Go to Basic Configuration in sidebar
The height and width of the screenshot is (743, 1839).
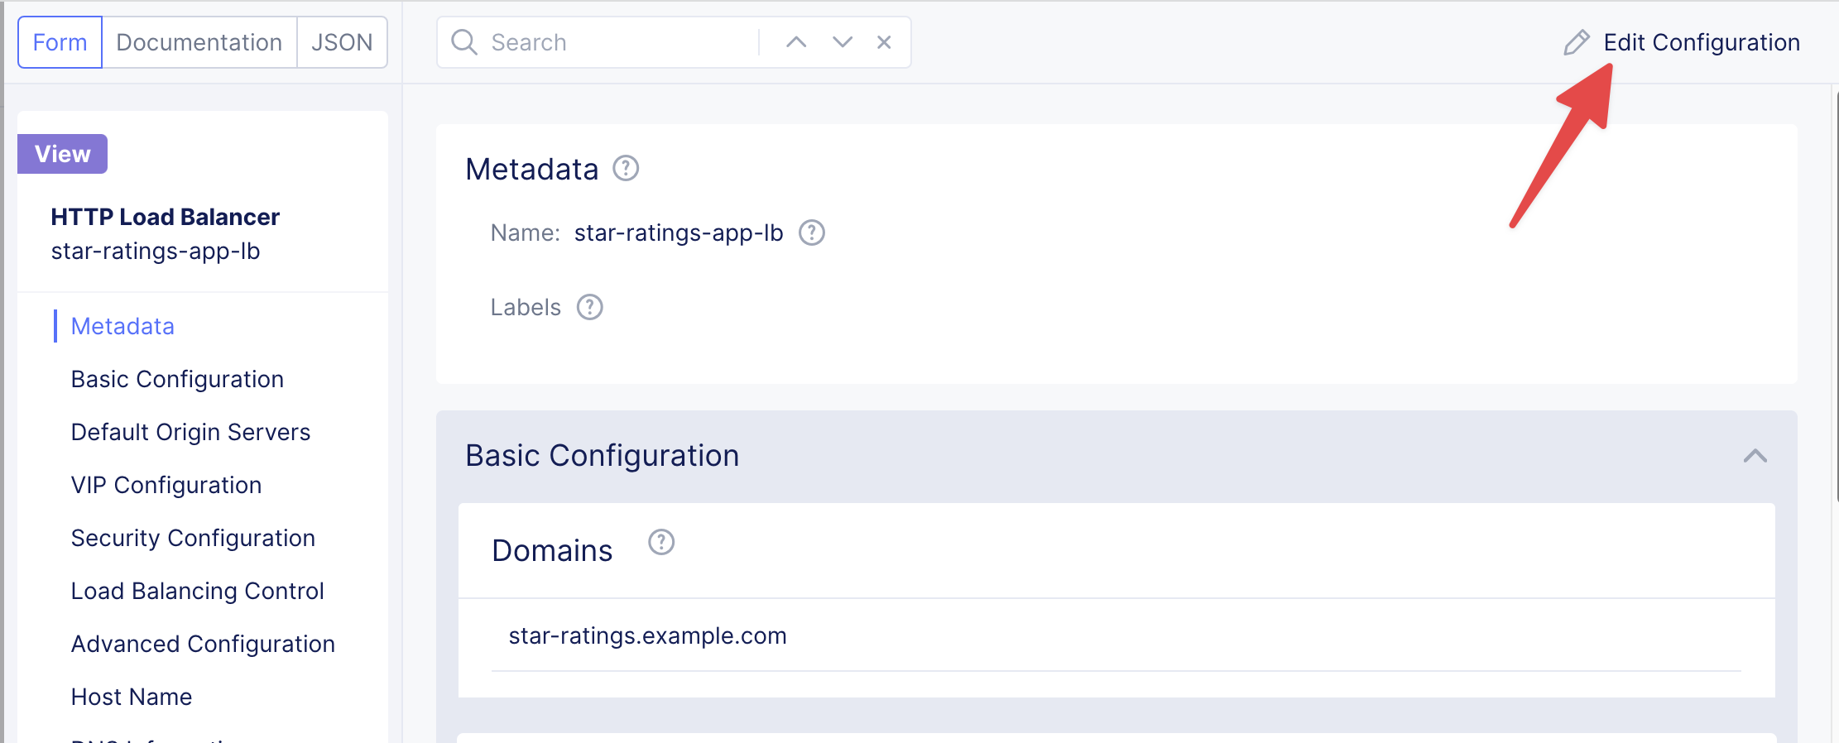(x=177, y=379)
